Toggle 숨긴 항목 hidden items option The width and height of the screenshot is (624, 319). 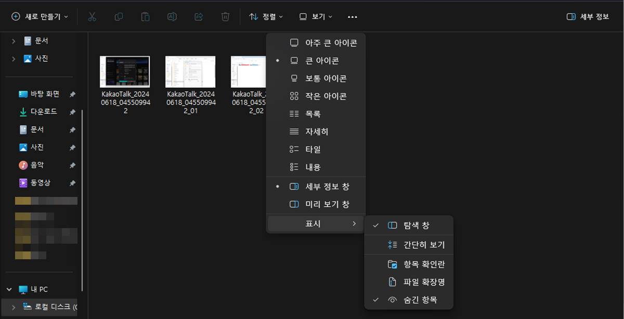pos(409,300)
